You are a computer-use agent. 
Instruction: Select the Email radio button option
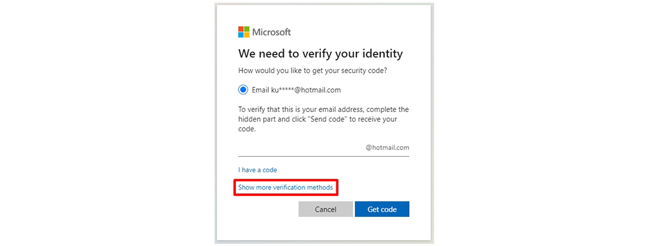[243, 89]
